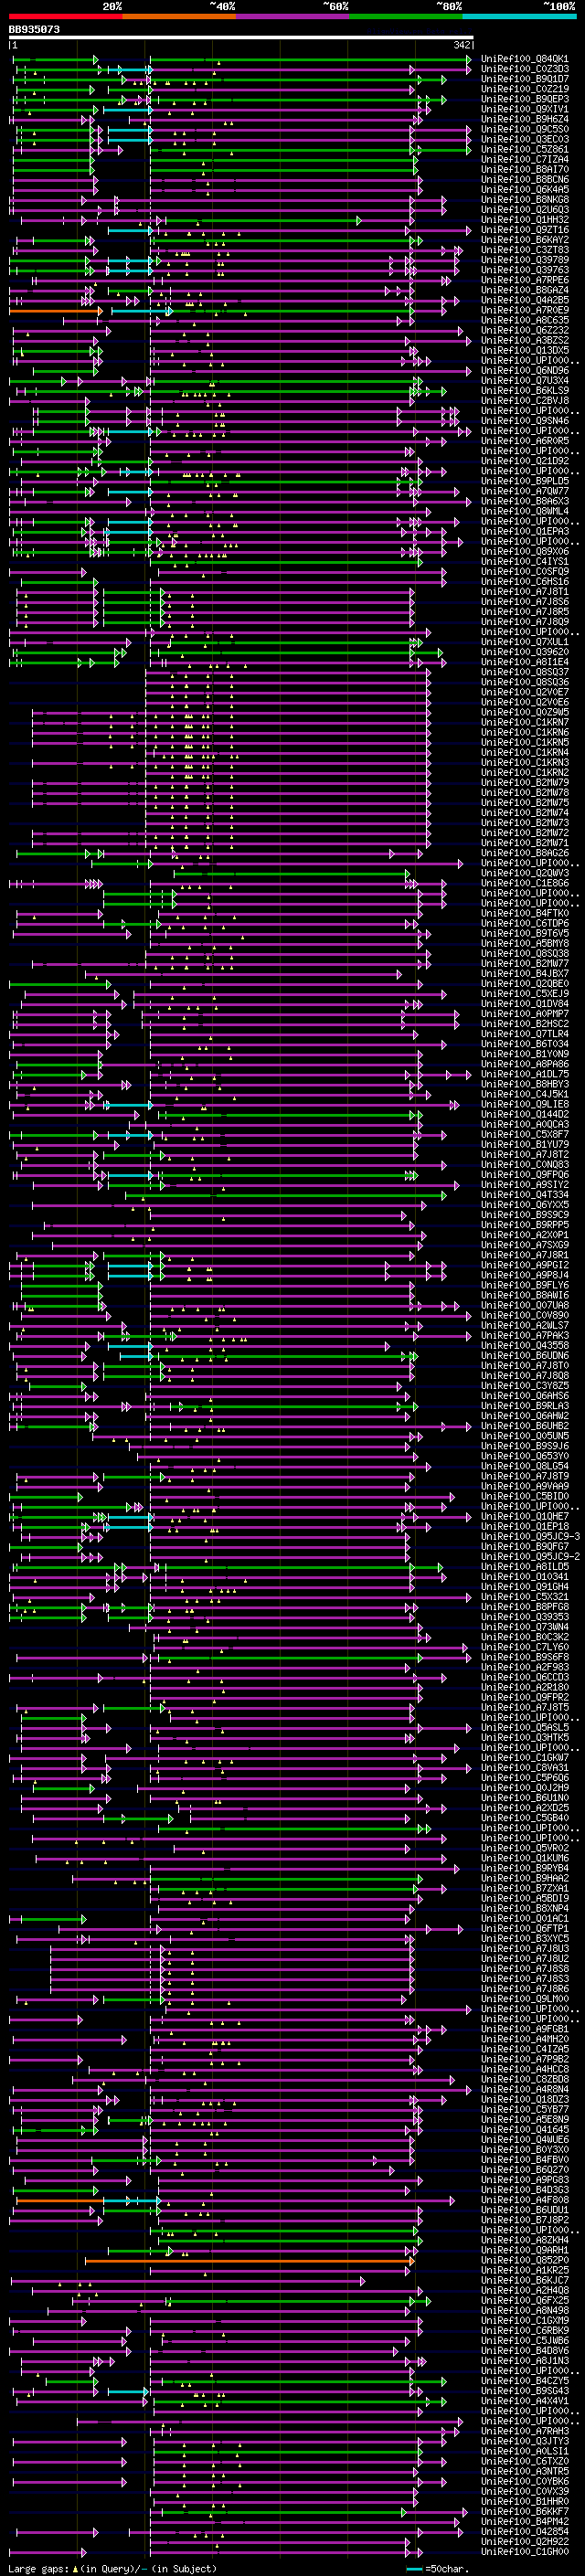The width and height of the screenshot is (585, 2576).
Task: Select label UniRef100_A7PAK3
Action: [x=525, y=1336]
